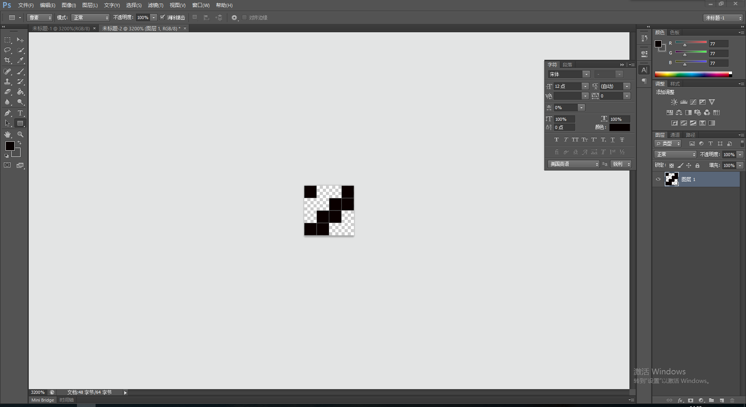
Task: Toggle Quick Mask mode
Action: (7, 165)
